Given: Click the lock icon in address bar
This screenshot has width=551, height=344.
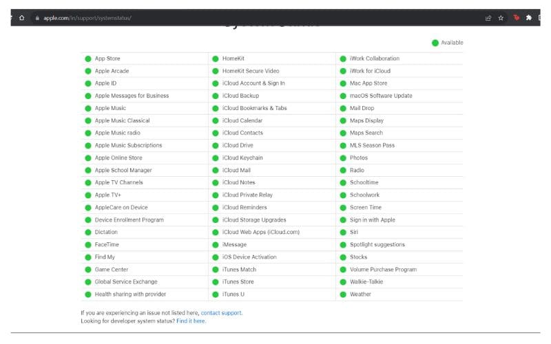Looking at the screenshot, I should click(x=37, y=18).
